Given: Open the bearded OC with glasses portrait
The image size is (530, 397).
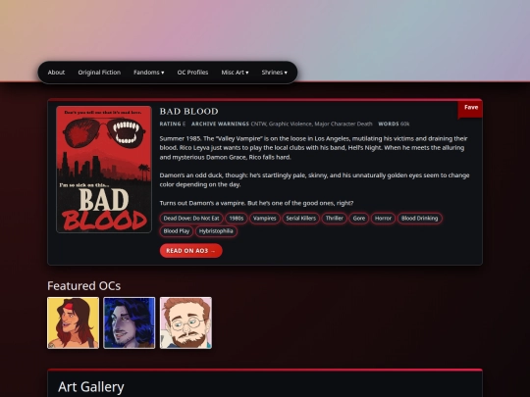Looking at the screenshot, I should [x=185, y=323].
